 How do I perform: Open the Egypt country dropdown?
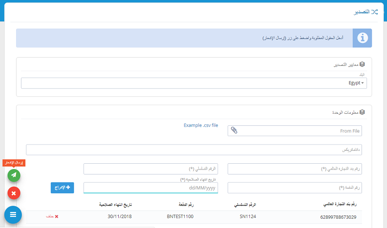point(194,83)
